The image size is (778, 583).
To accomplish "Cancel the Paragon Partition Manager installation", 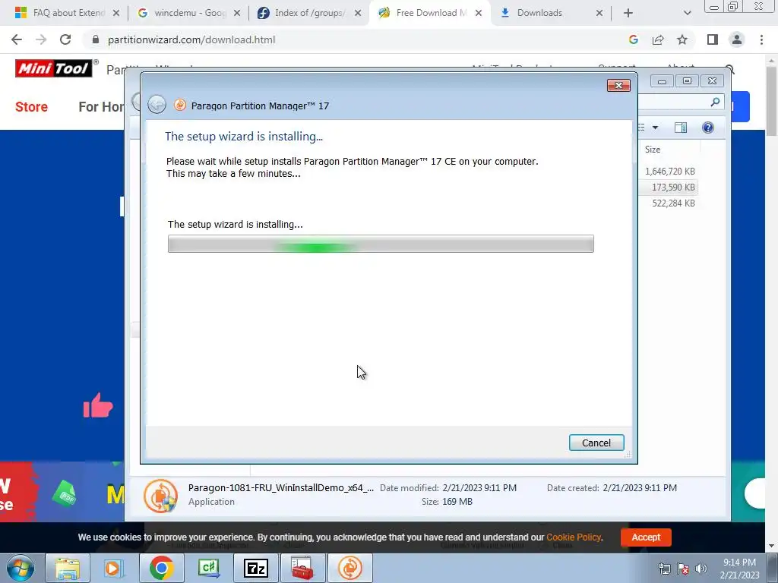I will [596, 443].
